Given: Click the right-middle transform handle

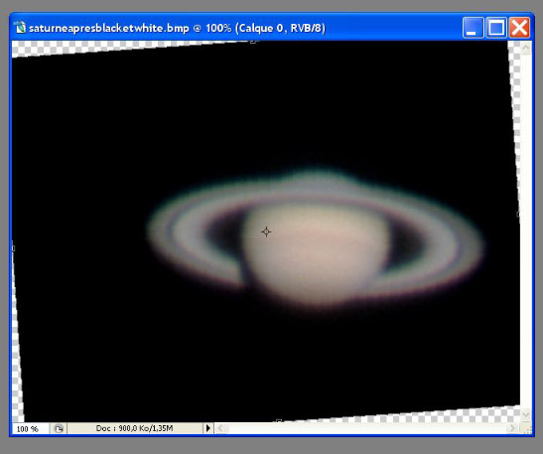Looking at the screenshot, I should coord(518,215).
